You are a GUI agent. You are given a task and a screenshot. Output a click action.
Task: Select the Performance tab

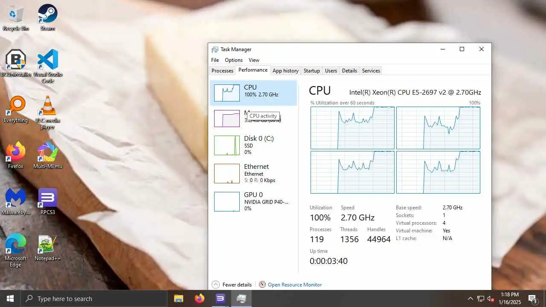pyautogui.click(x=253, y=70)
